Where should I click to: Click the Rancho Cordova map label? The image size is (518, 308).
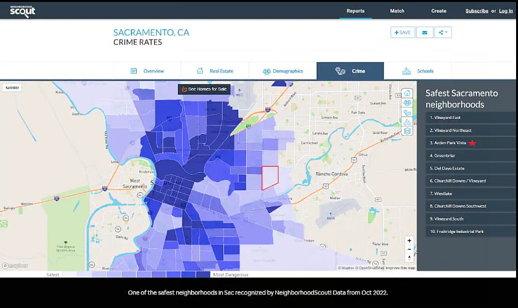click(x=332, y=174)
